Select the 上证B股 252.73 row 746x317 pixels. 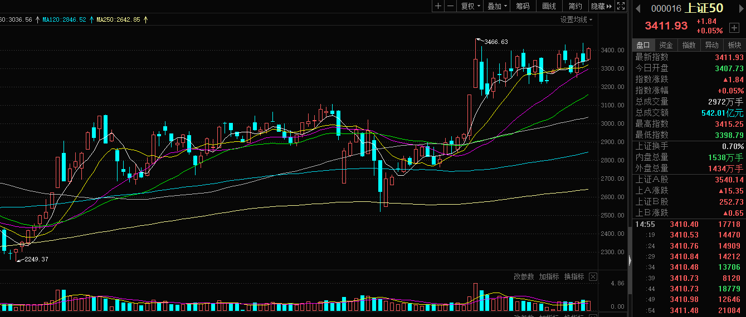click(689, 202)
